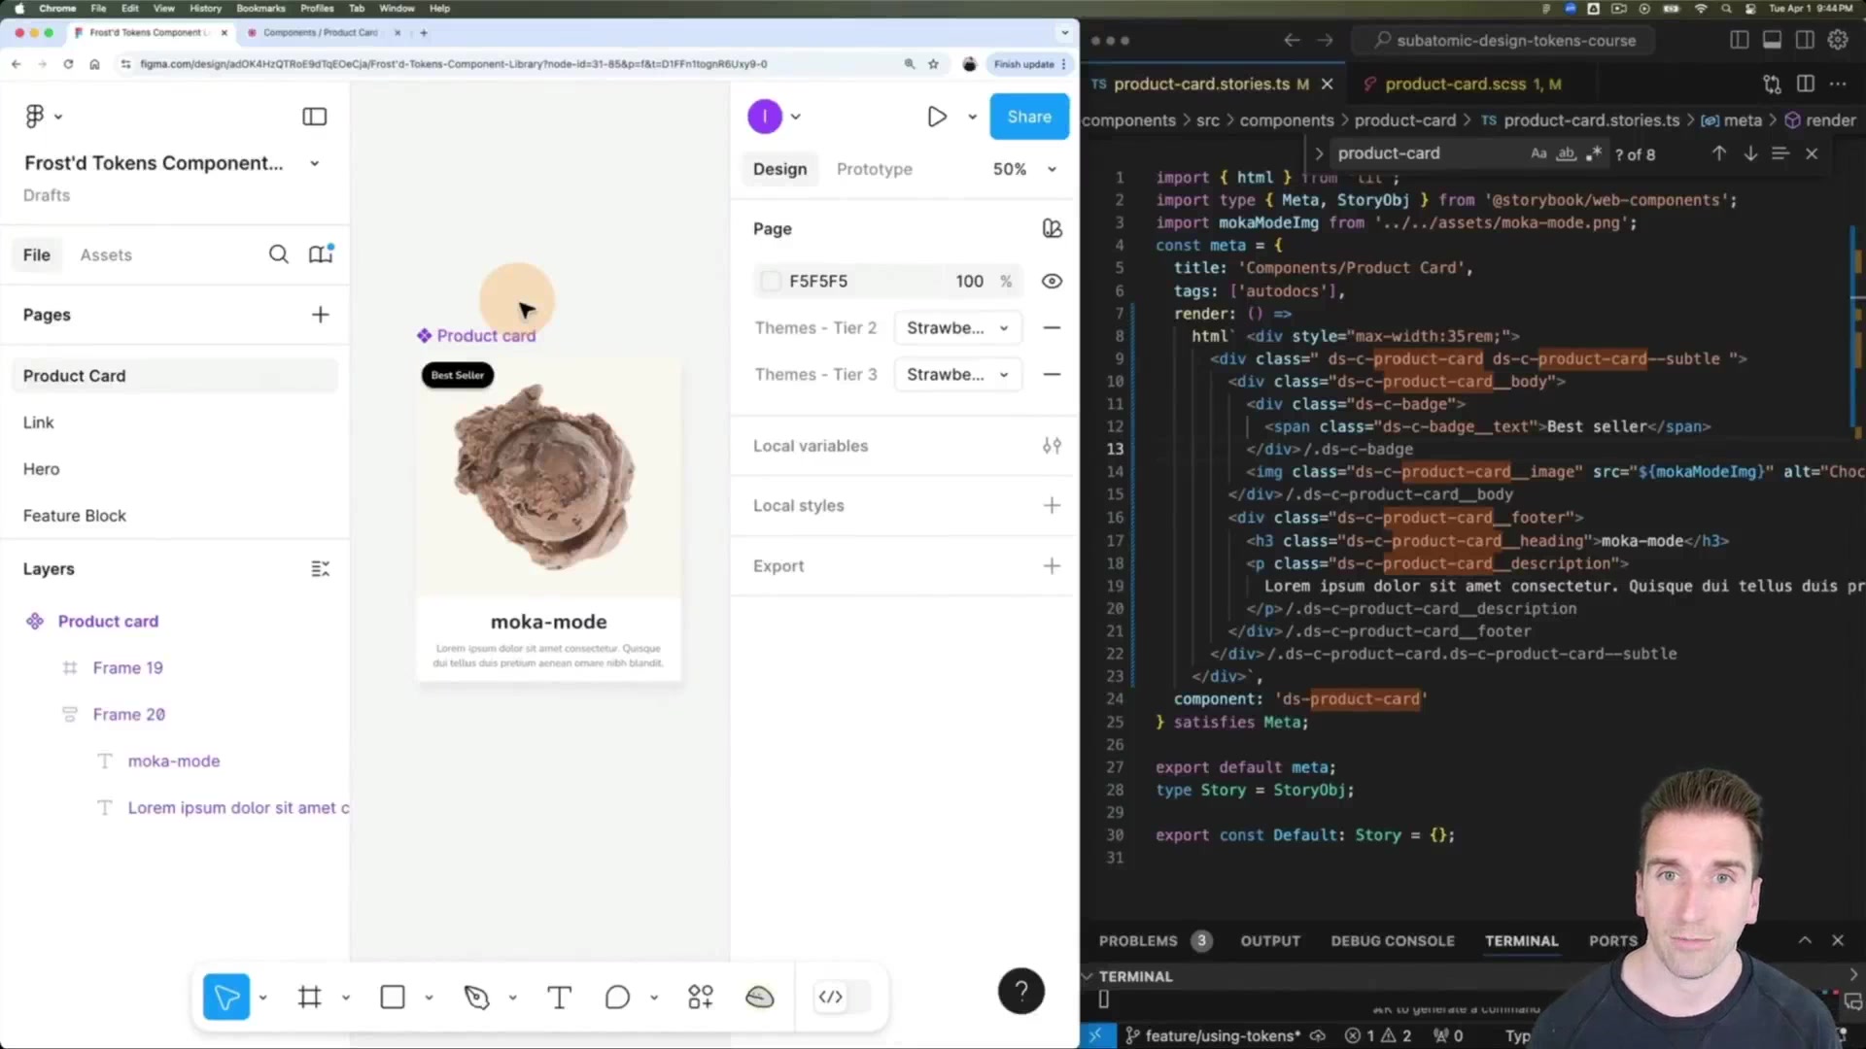Toggle the VS Code primary sidebar icon

[x=1740, y=40]
